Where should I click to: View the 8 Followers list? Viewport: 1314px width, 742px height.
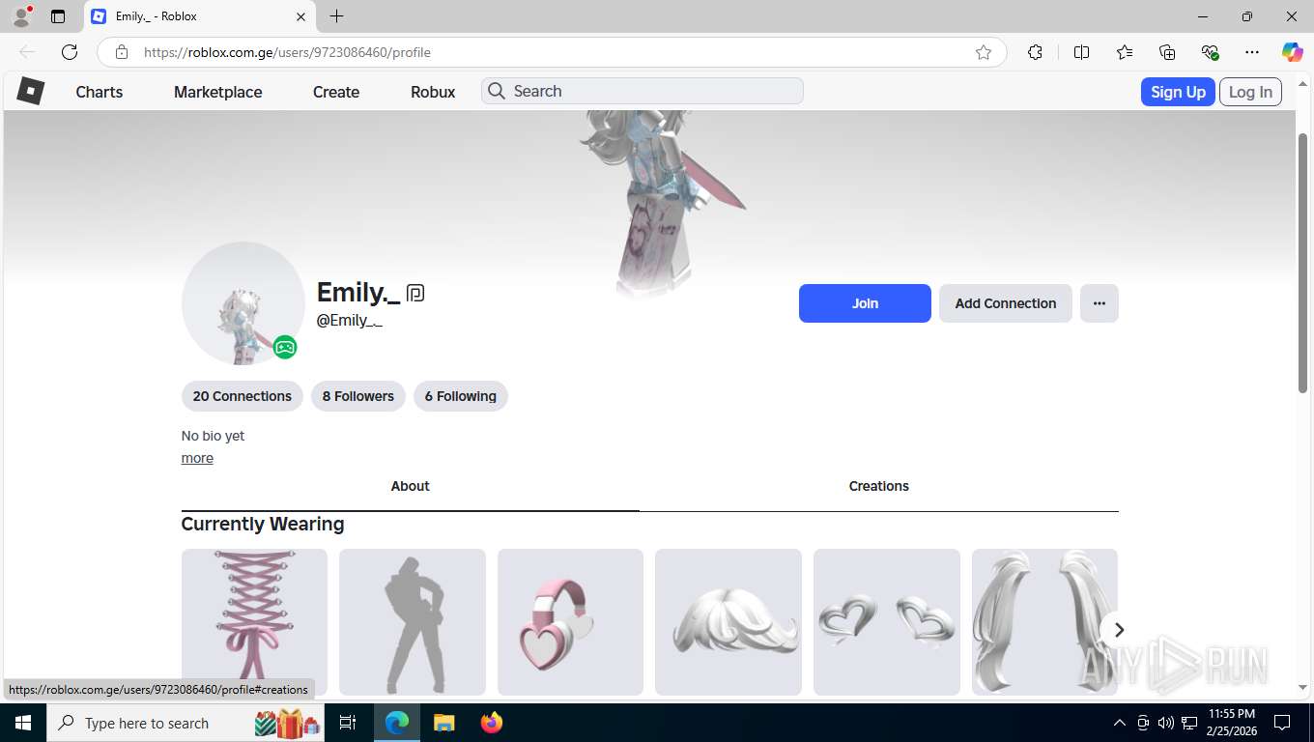pos(358,396)
